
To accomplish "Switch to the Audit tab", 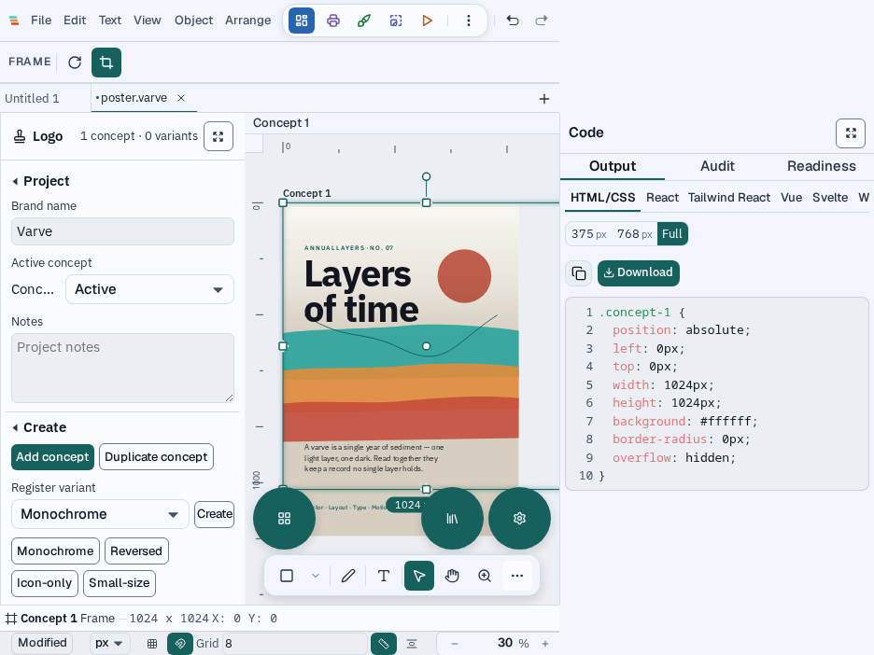I will 717,166.
